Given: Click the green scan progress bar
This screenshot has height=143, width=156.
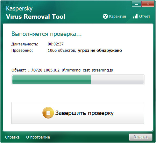Looking at the screenshot, I should 78,79.
